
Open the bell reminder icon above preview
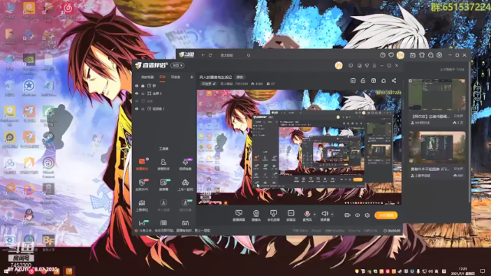(x=384, y=80)
